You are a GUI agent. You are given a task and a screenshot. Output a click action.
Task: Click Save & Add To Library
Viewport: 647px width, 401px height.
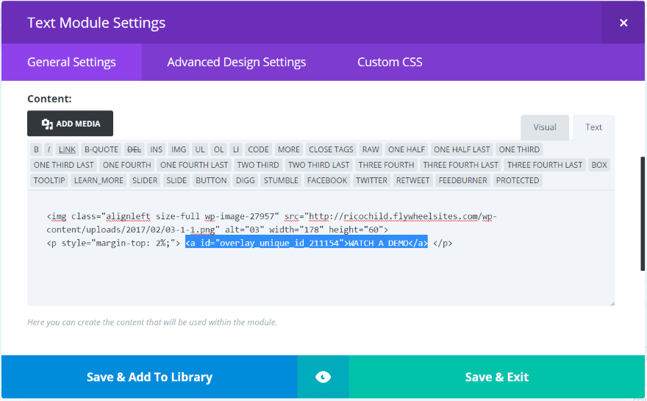click(149, 377)
